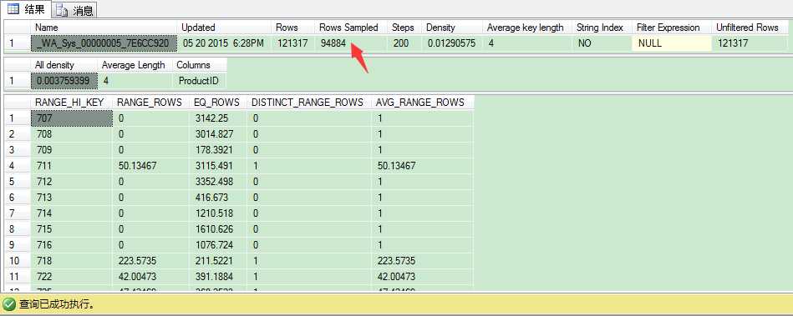
Task: Click the String Index NO cell
Action: 602,43
